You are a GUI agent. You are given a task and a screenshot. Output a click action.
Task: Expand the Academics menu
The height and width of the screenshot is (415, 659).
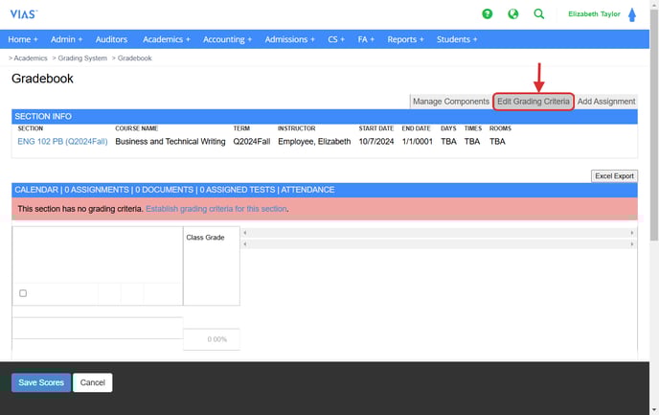tap(166, 39)
